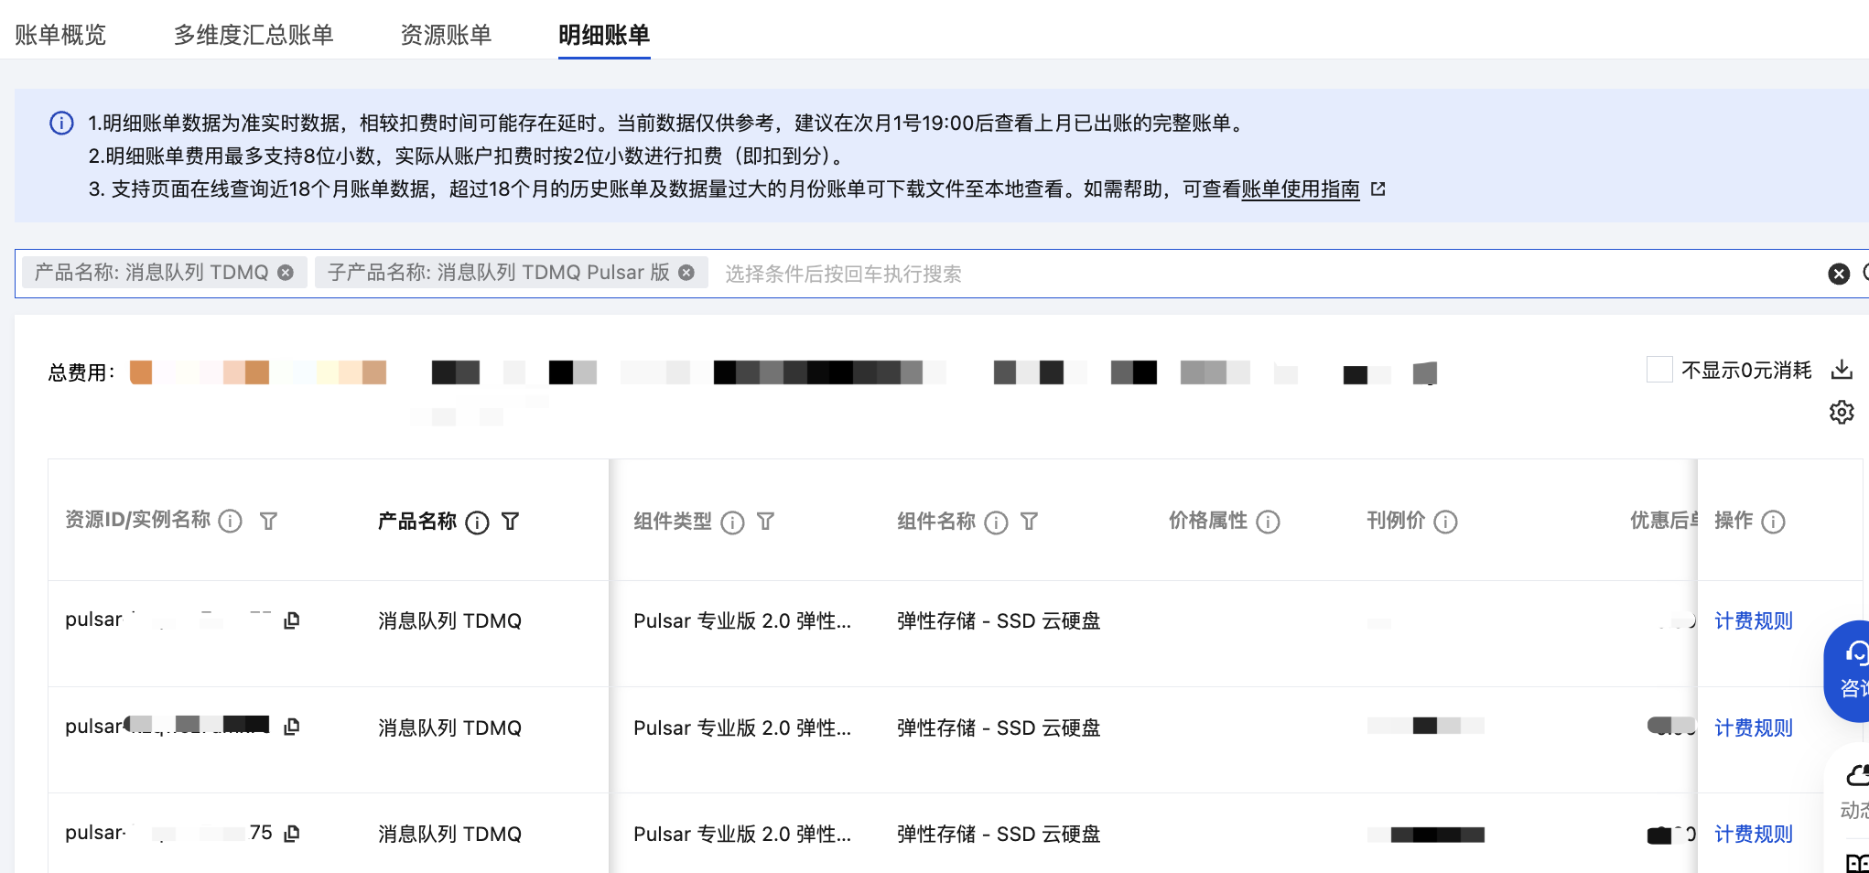Remove the 产品名称: 消息队列 TDMQ filter tag

pyautogui.click(x=286, y=273)
